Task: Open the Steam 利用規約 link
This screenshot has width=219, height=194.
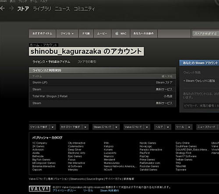Action: pos(109,191)
